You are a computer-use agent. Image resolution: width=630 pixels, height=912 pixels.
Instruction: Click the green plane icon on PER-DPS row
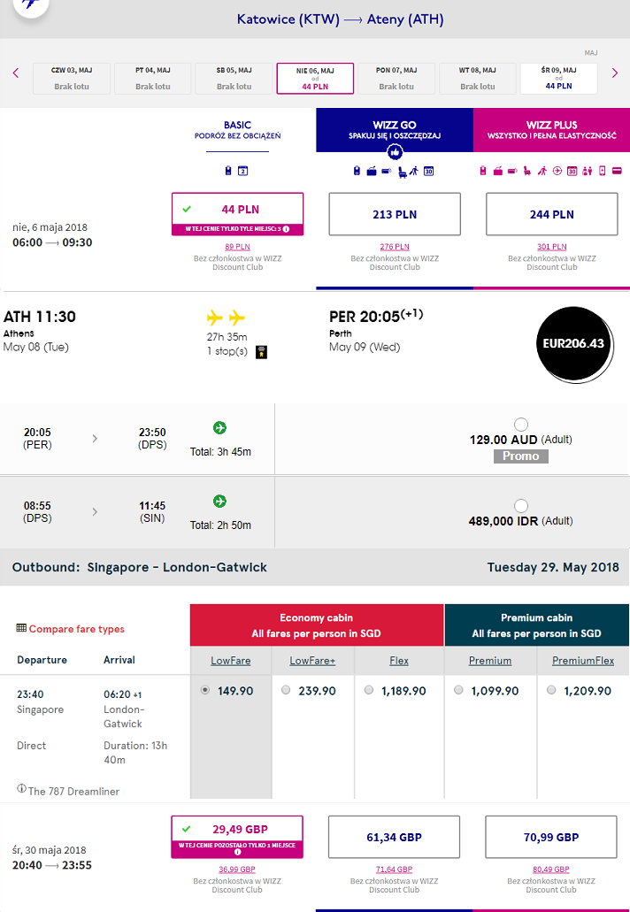220,428
